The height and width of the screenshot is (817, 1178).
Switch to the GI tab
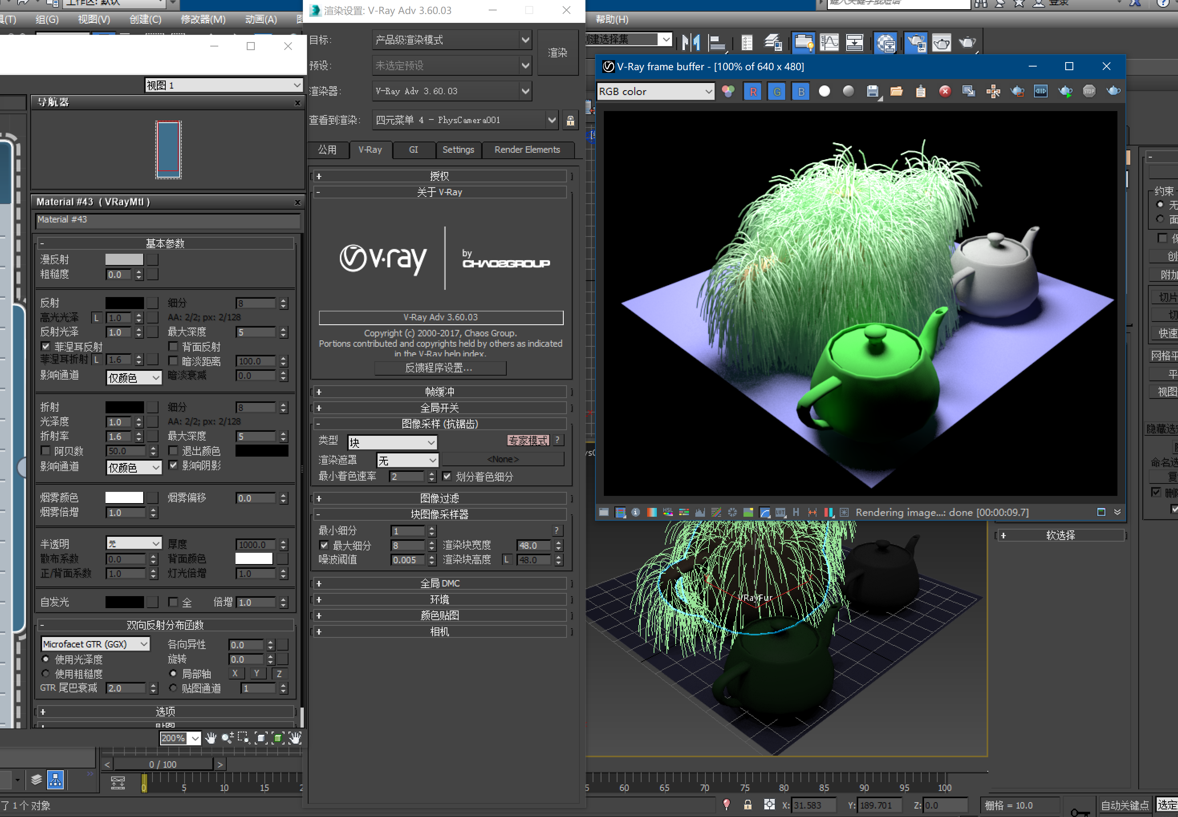pyautogui.click(x=414, y=150)
